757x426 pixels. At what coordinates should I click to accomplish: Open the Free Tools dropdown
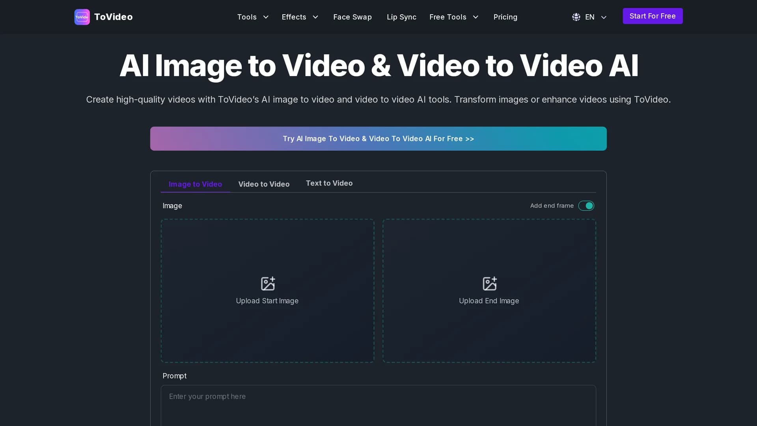point(454,17)
